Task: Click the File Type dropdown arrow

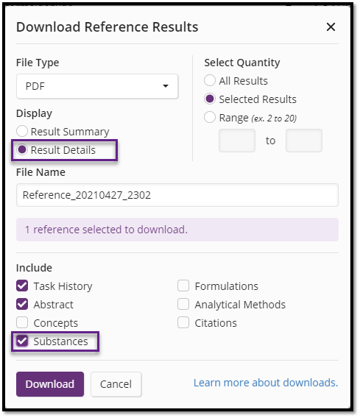Action: 166,86
